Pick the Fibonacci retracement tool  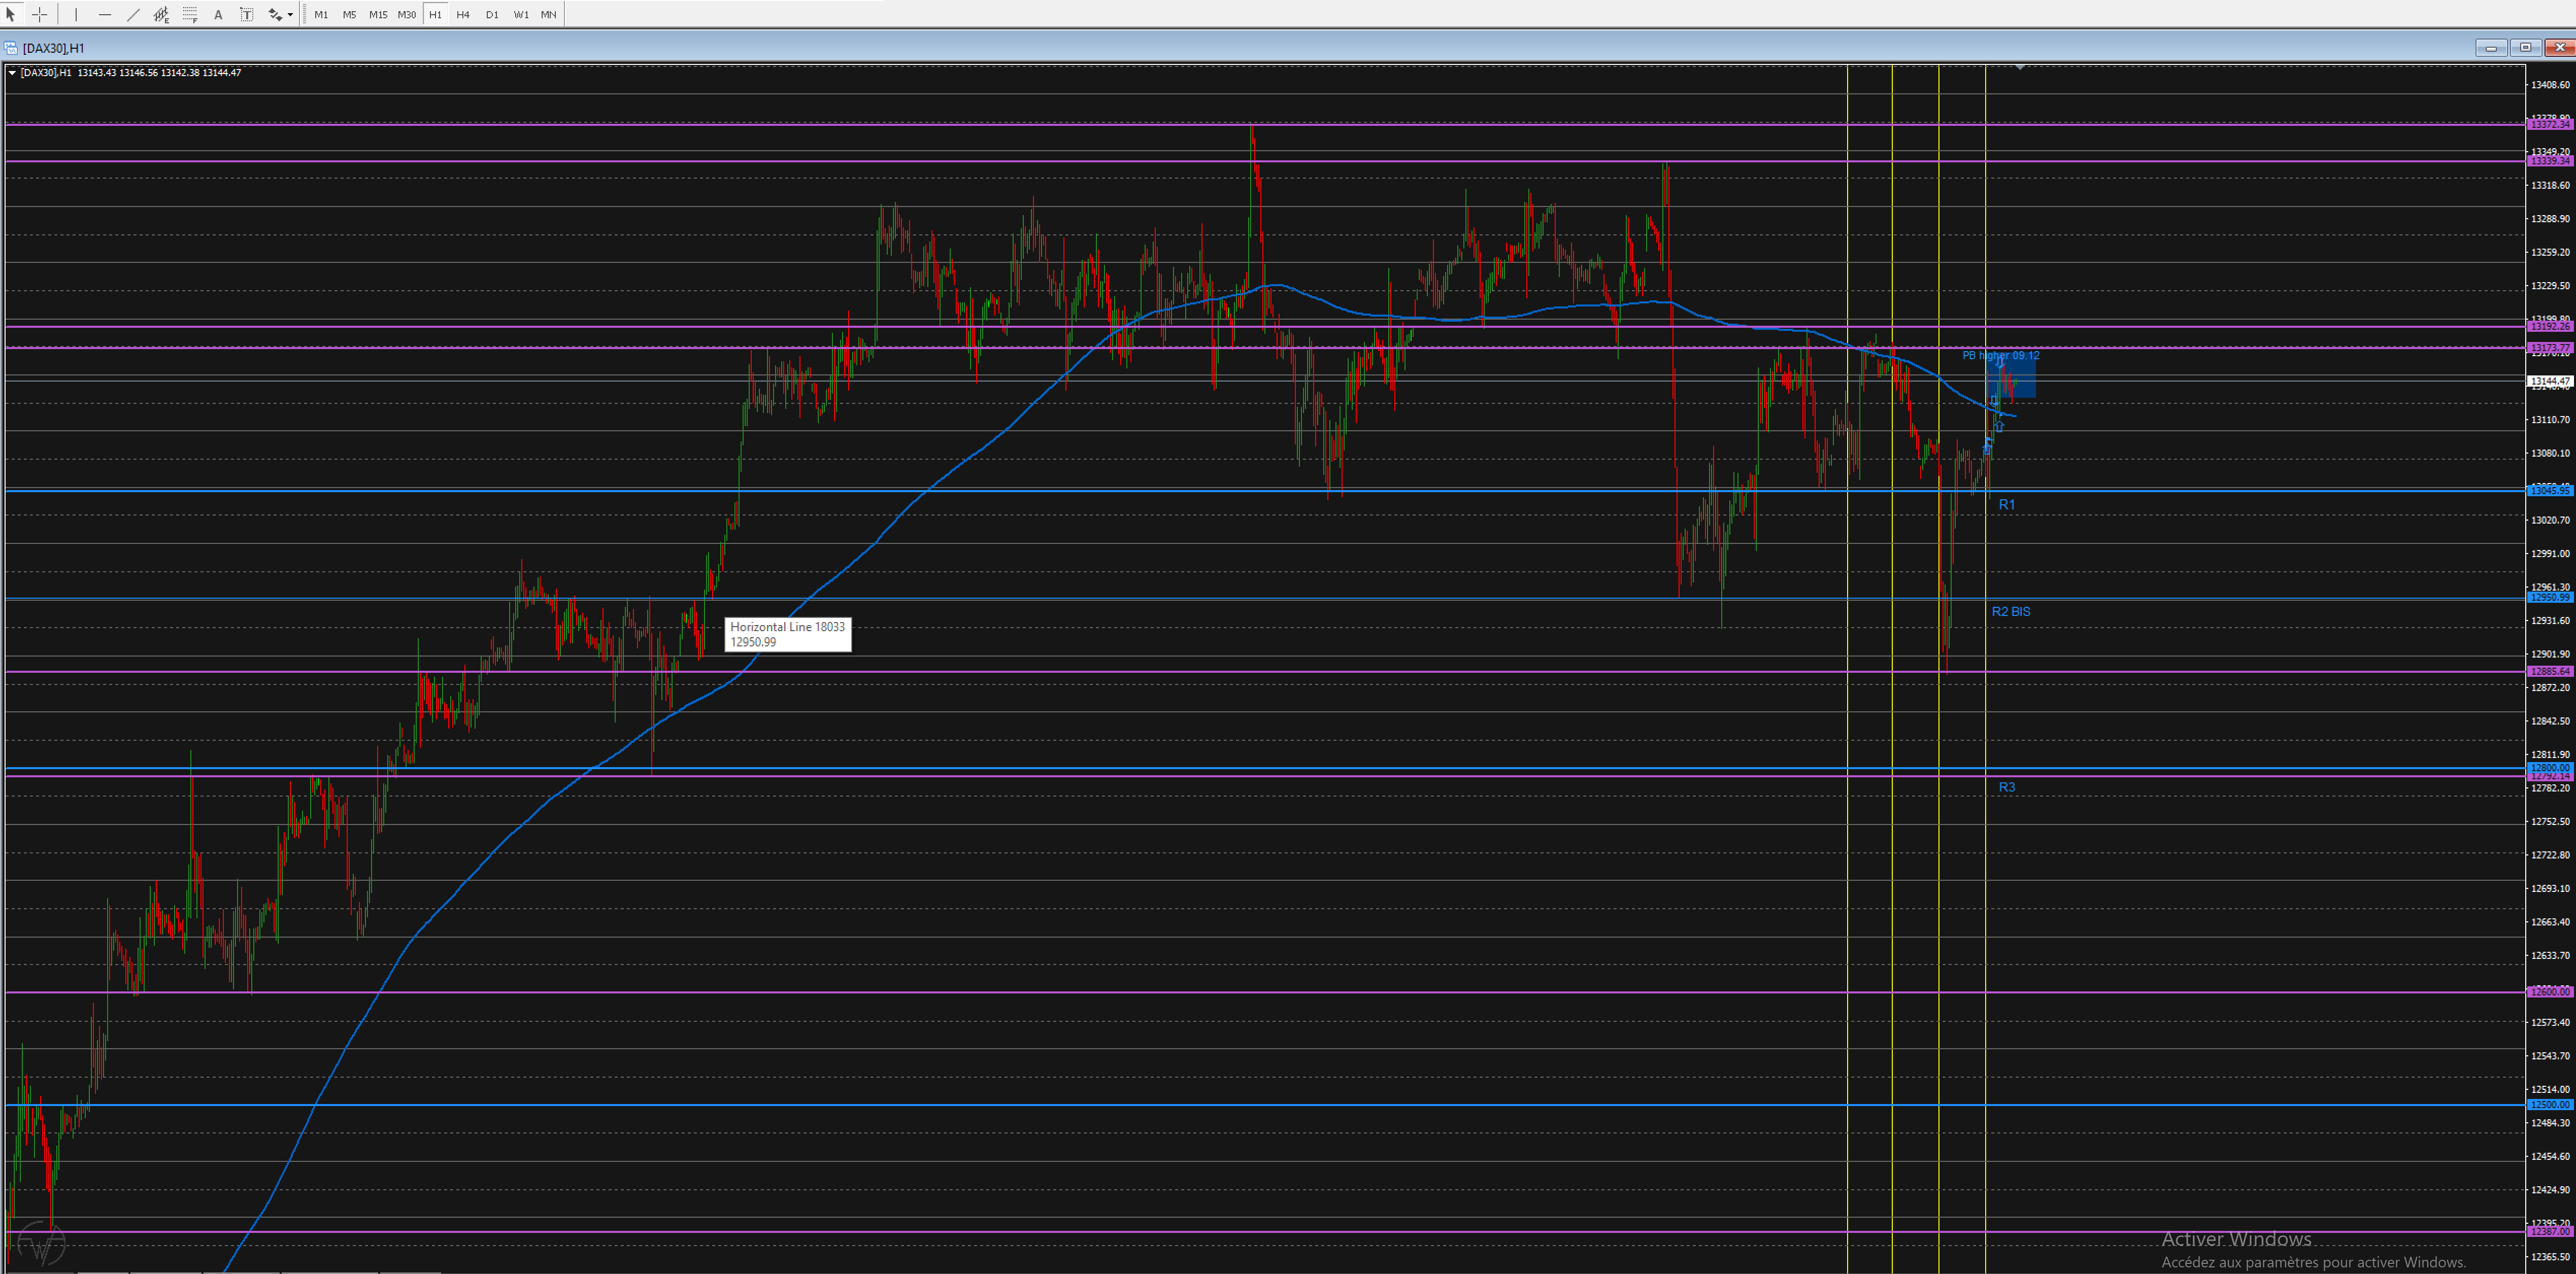click(190, 14)
